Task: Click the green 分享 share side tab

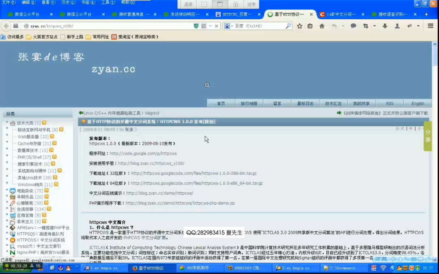Action: pos(428,136)
